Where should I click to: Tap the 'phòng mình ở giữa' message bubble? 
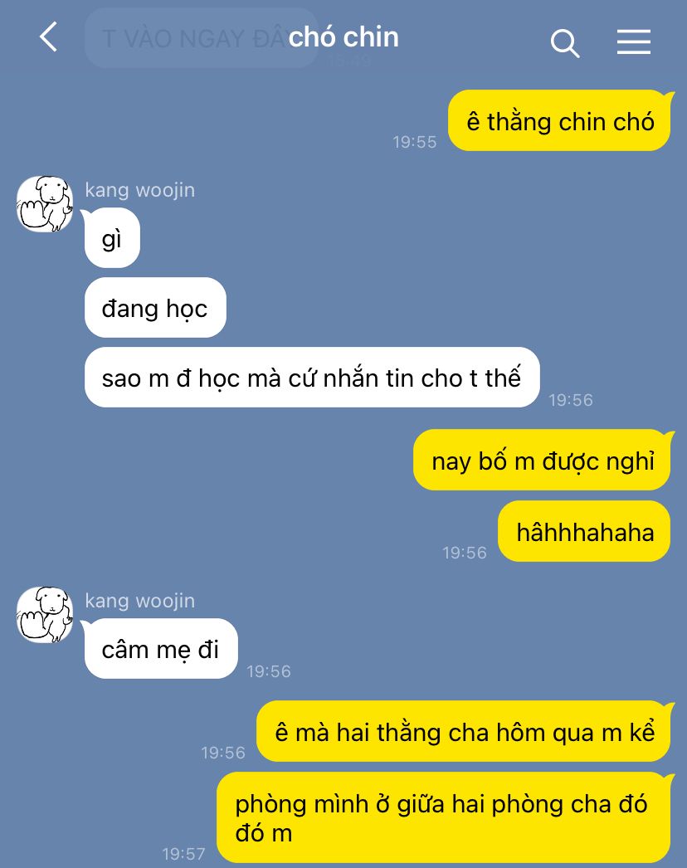443,817
